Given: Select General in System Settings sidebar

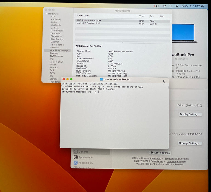Looking at the screenshot, I should pyautogui.click(x=92, y=152).
